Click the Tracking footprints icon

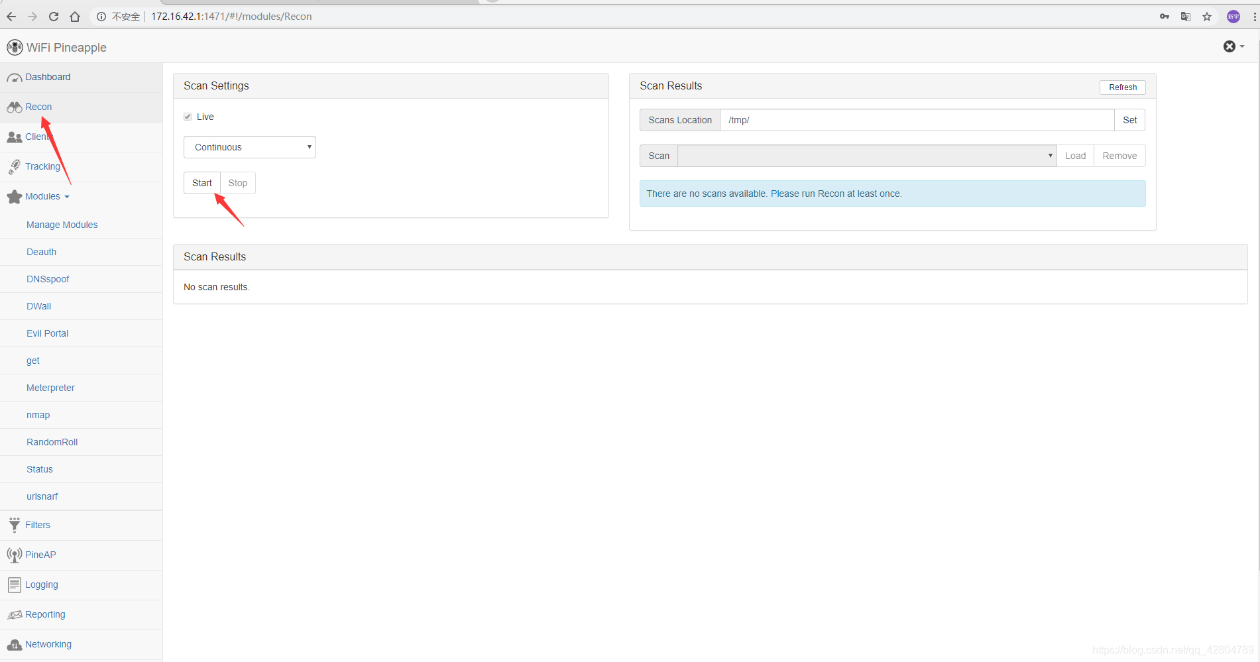pos(15,167)
